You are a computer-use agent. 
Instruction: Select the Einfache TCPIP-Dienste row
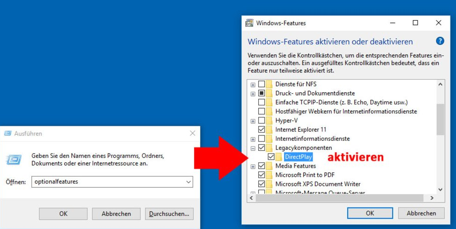point(342,102)
